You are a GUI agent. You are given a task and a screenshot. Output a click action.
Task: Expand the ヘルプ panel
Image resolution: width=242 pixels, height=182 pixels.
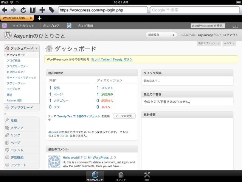click(x=229, y=44)
